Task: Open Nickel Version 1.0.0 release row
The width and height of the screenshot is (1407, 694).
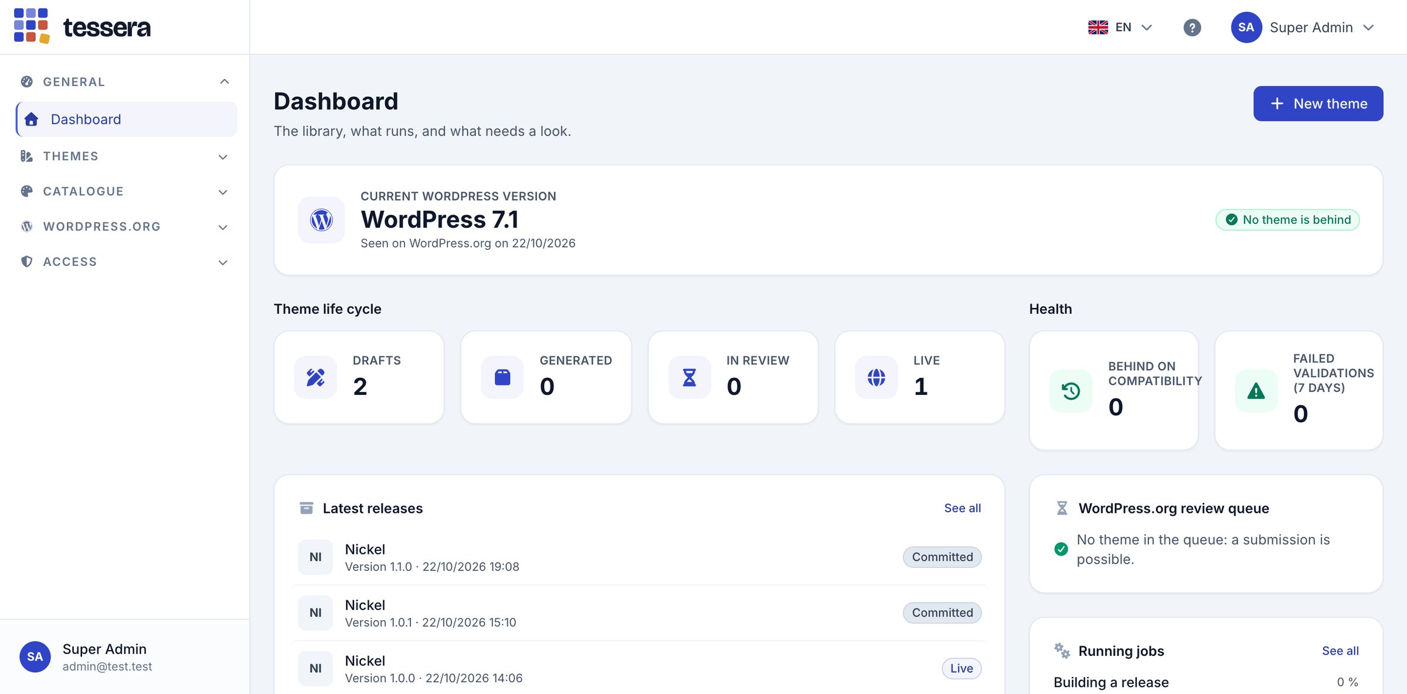Action: click(x=640, y=669)
